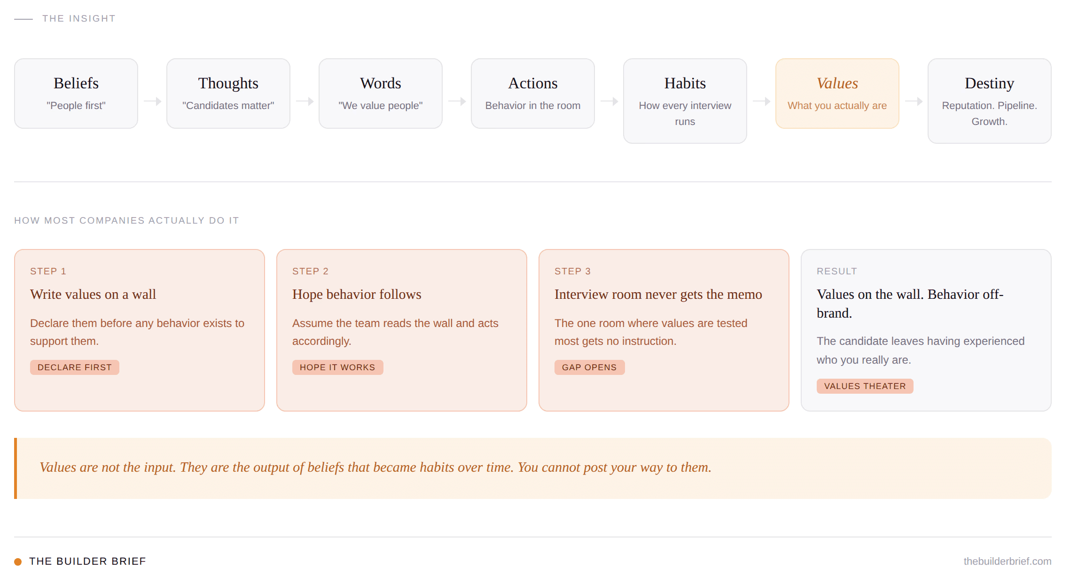
Task: Click the Result card heading
Action: [910, 304]
